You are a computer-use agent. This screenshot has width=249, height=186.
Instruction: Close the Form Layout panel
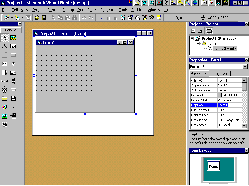click(x=246, y=150)
